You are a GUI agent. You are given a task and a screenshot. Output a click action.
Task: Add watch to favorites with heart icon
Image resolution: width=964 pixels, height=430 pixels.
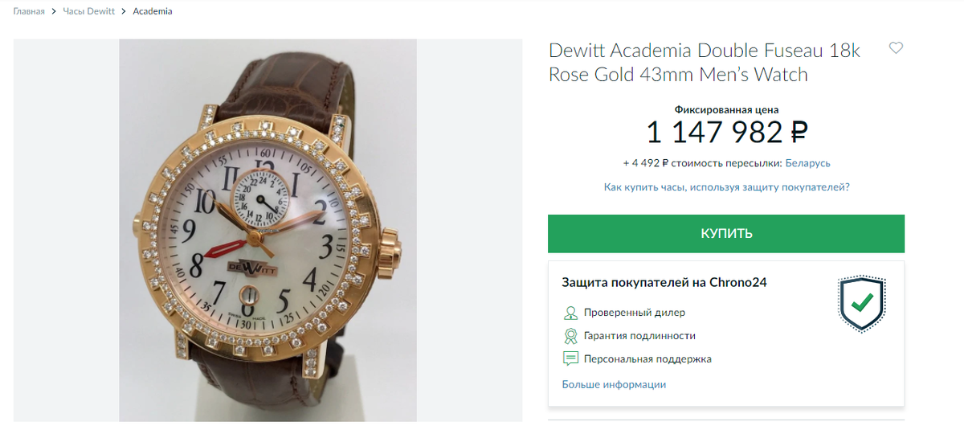coord(896,48)
